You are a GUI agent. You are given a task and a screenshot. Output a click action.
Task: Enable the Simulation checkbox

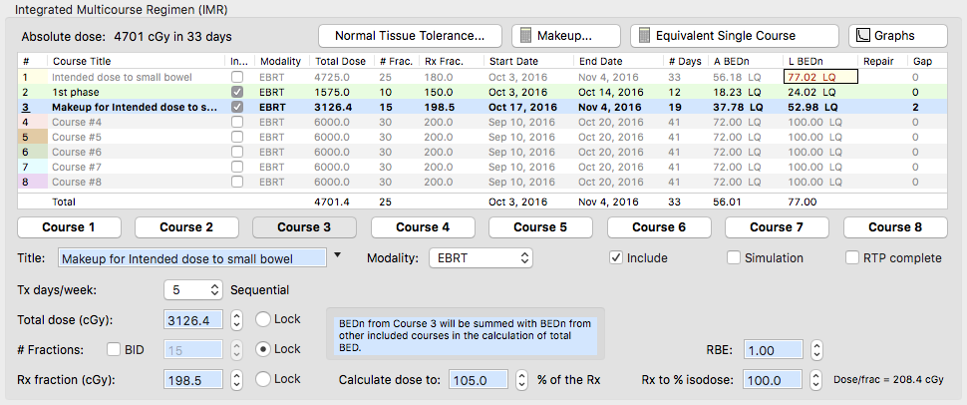tap(735, 258)
